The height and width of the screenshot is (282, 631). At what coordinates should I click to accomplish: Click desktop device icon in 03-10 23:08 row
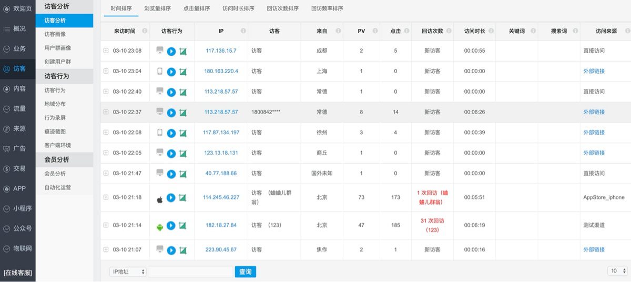coord(160,51)
